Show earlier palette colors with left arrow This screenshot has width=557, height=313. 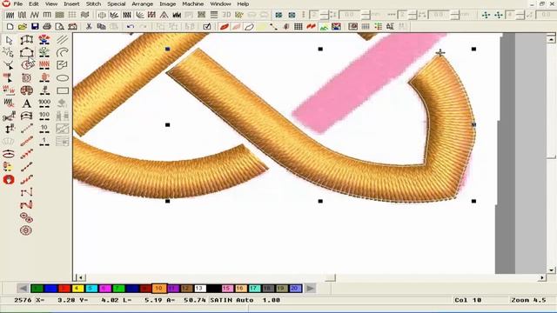[x=23, y=289]
